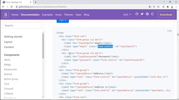Click the sidebar scroll up arrow

pos(43,32)
